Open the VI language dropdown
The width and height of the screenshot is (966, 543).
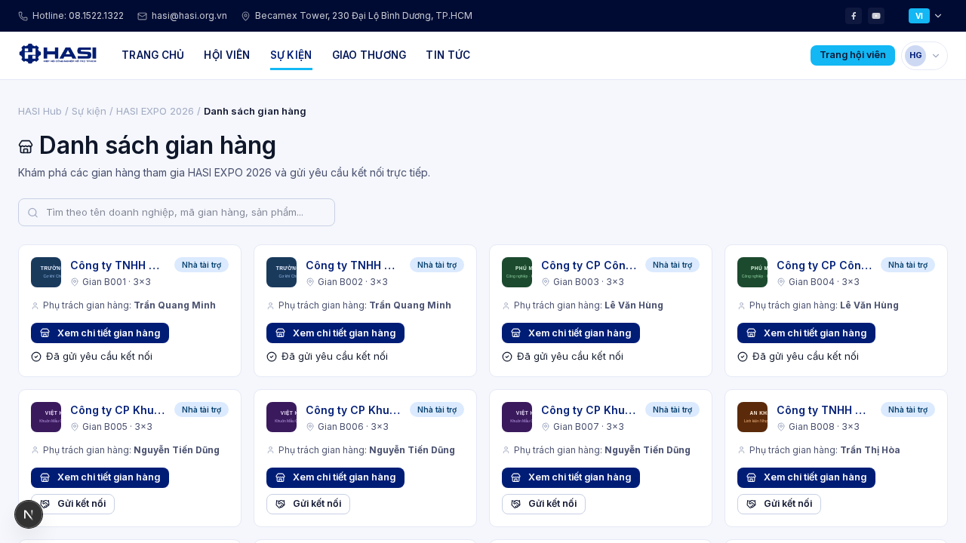[925, 16]
